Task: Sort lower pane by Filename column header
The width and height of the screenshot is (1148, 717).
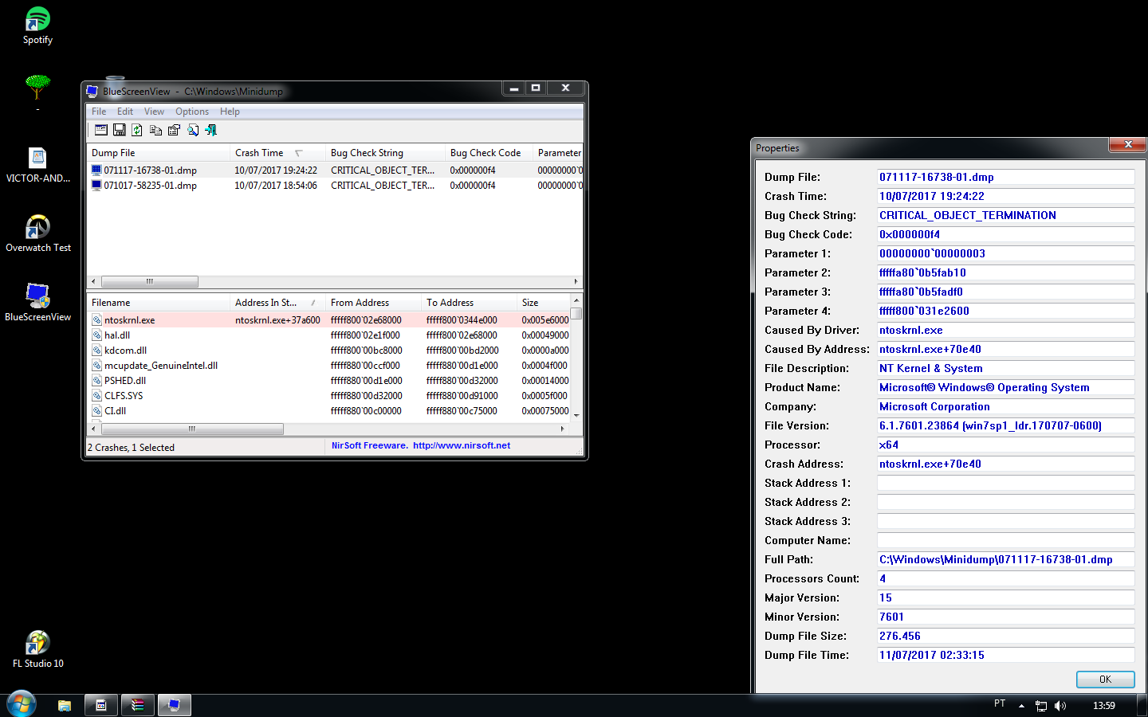Action: 158,303
